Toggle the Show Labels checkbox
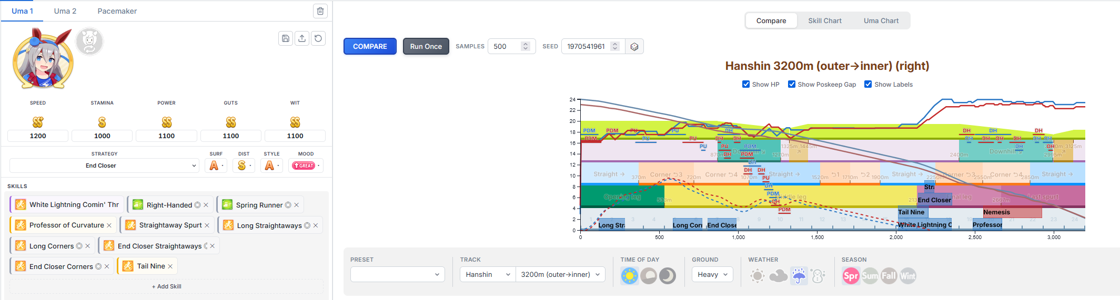The height and width of the screenshot is (300, 1120). click(x=869, y=84)
